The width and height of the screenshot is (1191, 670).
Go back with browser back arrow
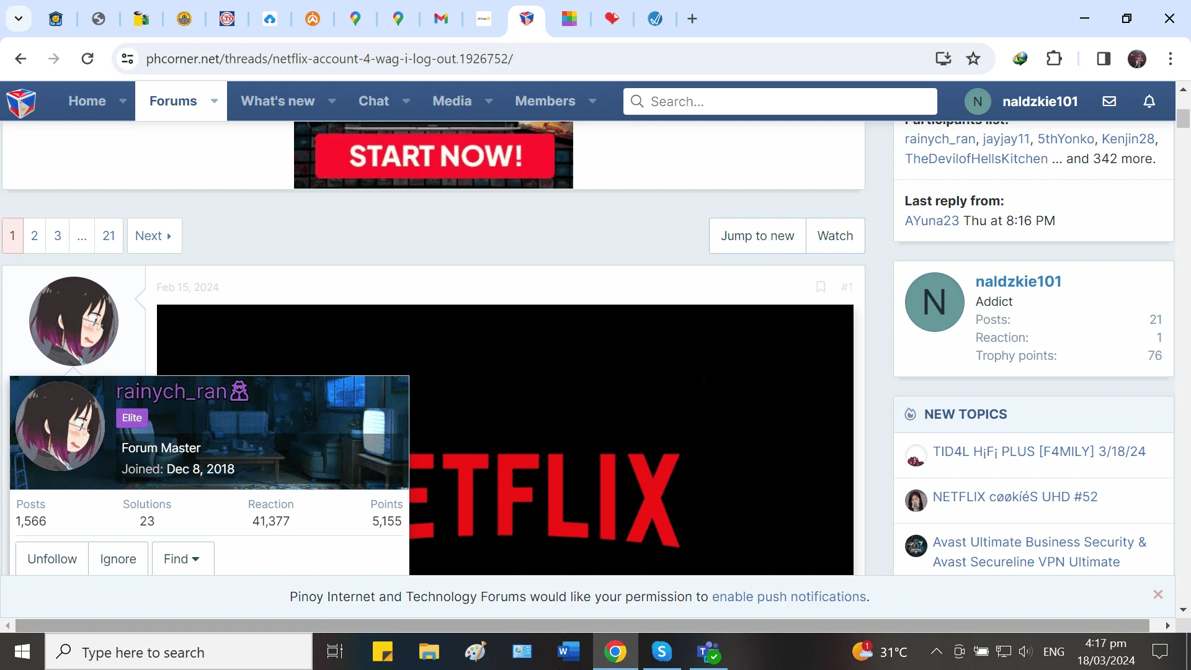(20, 59)
